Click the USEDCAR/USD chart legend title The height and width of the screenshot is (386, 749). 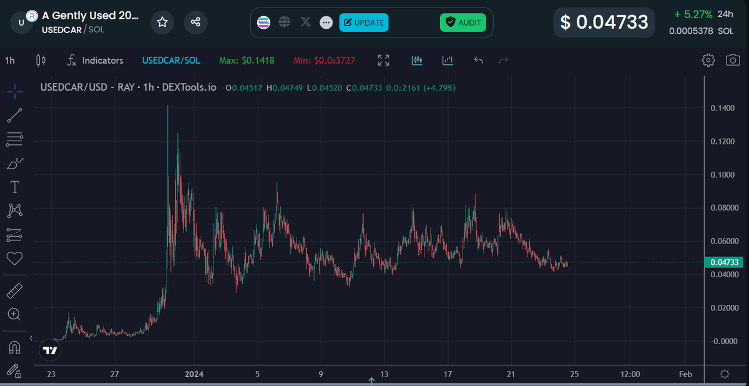click(x=128, y=87)
